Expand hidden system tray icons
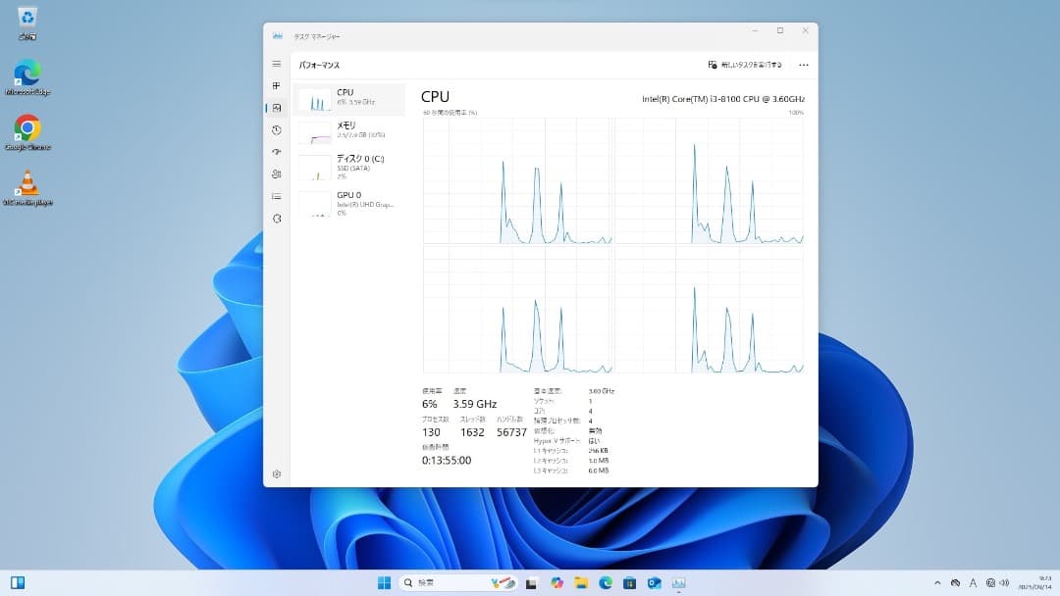This screenshot has width=1060, height=596. click(937, 581)
